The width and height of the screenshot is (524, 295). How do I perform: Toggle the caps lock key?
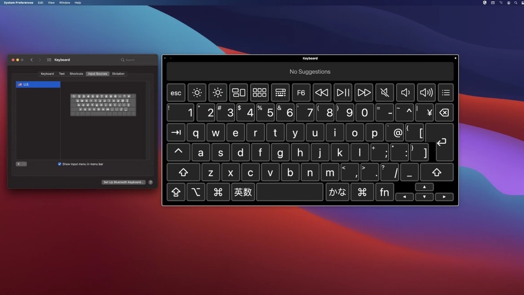point(176,192)
